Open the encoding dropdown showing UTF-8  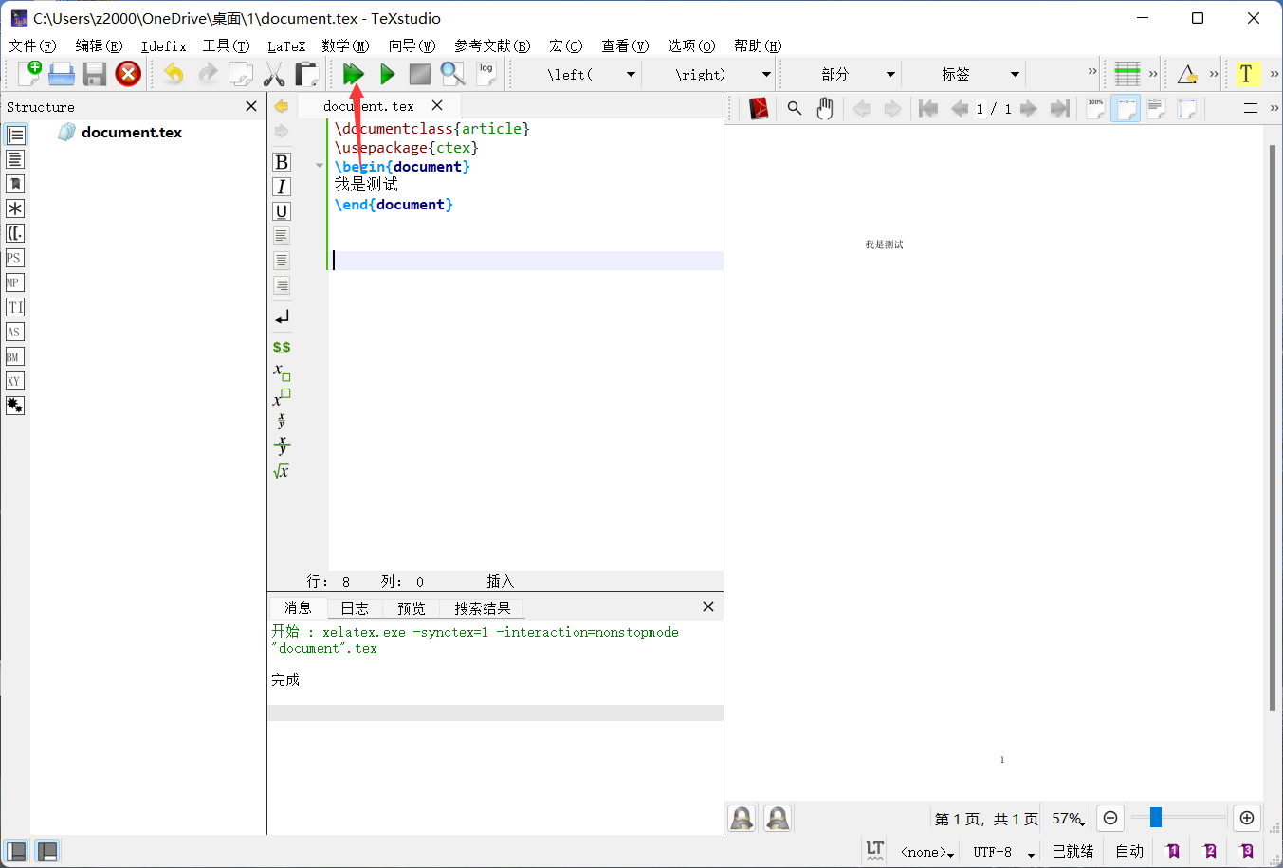click(999, 850)
